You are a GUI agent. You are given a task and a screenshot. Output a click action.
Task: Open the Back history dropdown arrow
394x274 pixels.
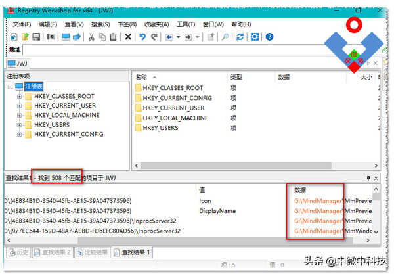point(179,37)
